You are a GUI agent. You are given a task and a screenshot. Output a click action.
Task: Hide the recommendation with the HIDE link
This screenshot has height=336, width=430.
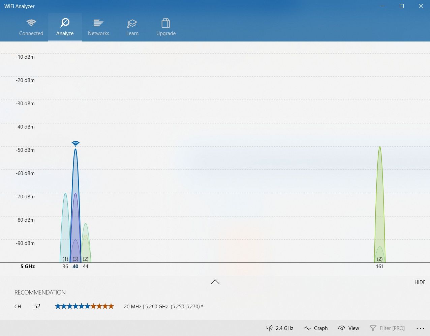click(x=420, y=282)
